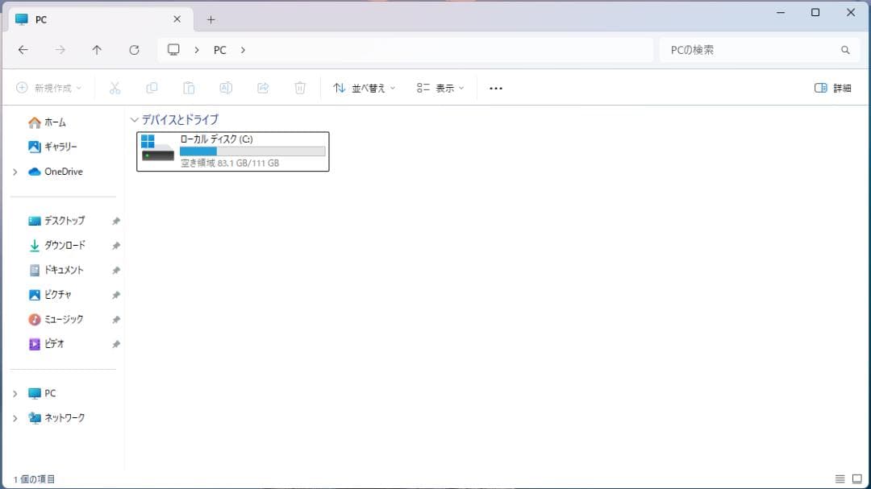Image resolution: width=871 pixels, height=489 pixels.
Task: Collapse the デバイスとドライブ section
Action: pyautogui.click(x=134, y=119)
